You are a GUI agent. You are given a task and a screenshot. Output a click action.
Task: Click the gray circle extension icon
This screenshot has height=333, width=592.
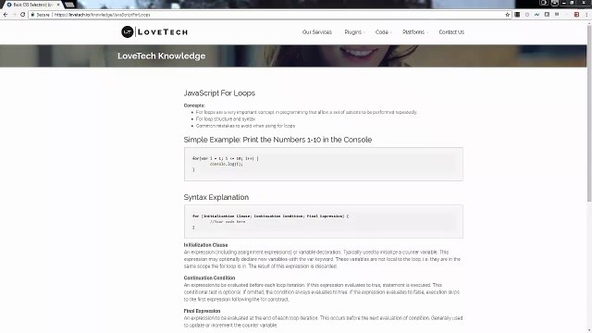coord(527,15)
